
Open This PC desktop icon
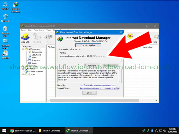5,6
